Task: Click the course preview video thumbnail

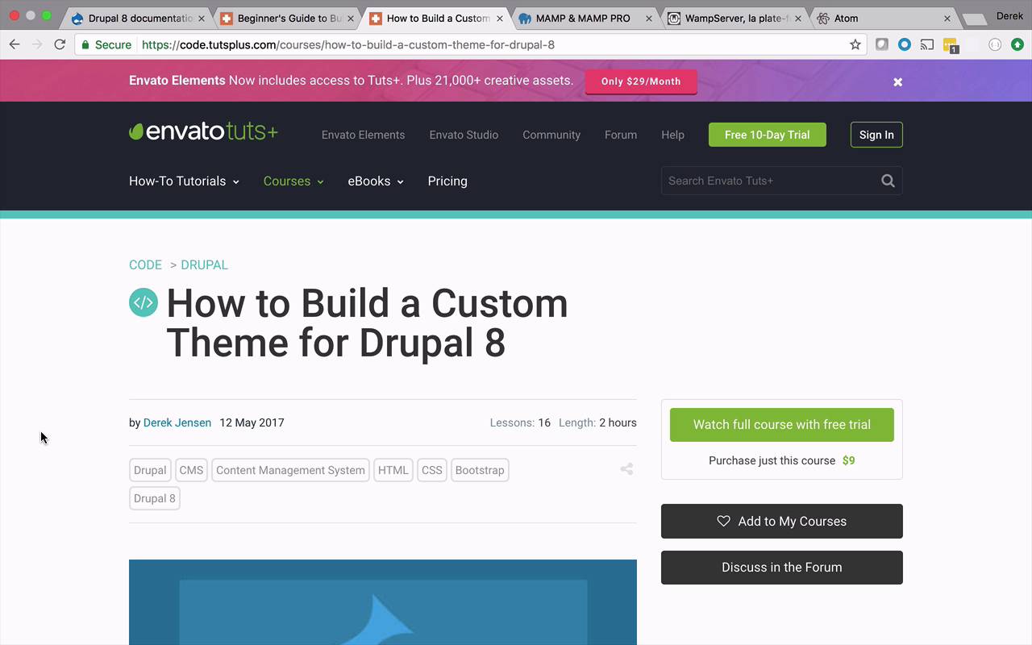Action: click(x=383, y=602)
